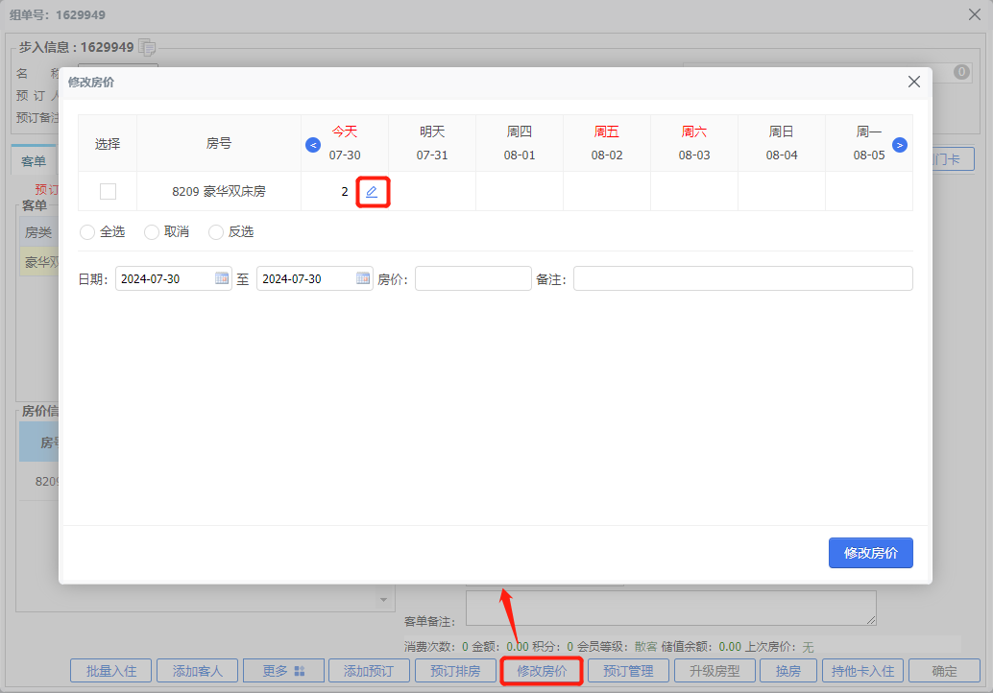Click the 明天 07-31 column header

(x=432, y=143)
